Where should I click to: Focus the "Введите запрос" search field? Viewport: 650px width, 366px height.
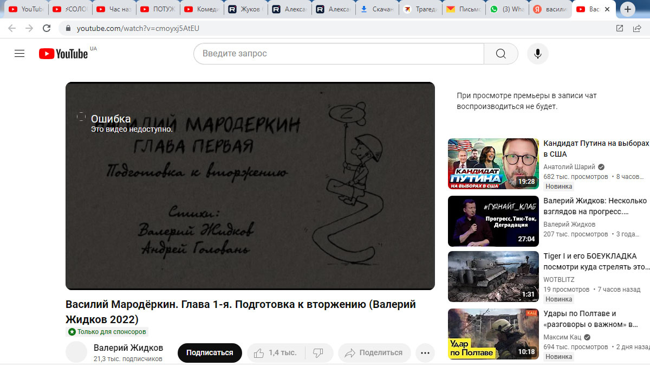coord(339,54)
